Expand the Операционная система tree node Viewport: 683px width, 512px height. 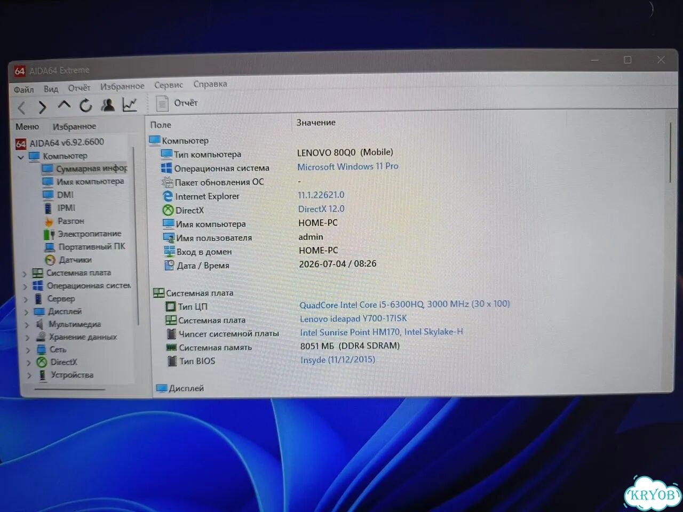(x=25, y=286)
